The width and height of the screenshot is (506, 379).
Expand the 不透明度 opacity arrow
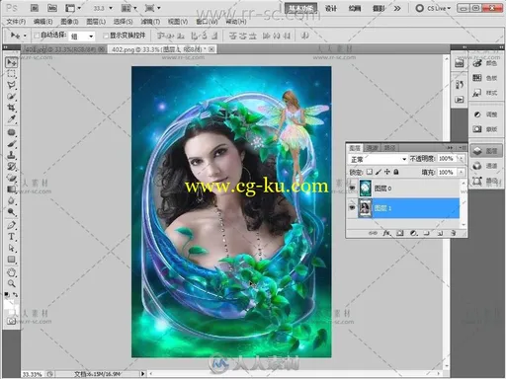tap(462, 159)
